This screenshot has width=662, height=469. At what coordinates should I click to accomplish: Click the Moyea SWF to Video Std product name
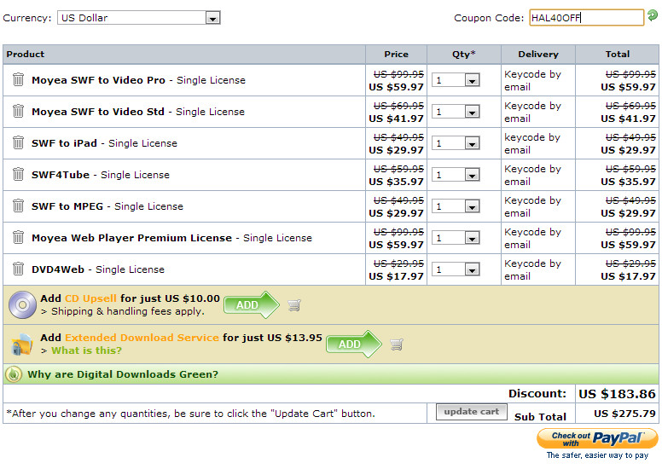[x=98, y=112]
